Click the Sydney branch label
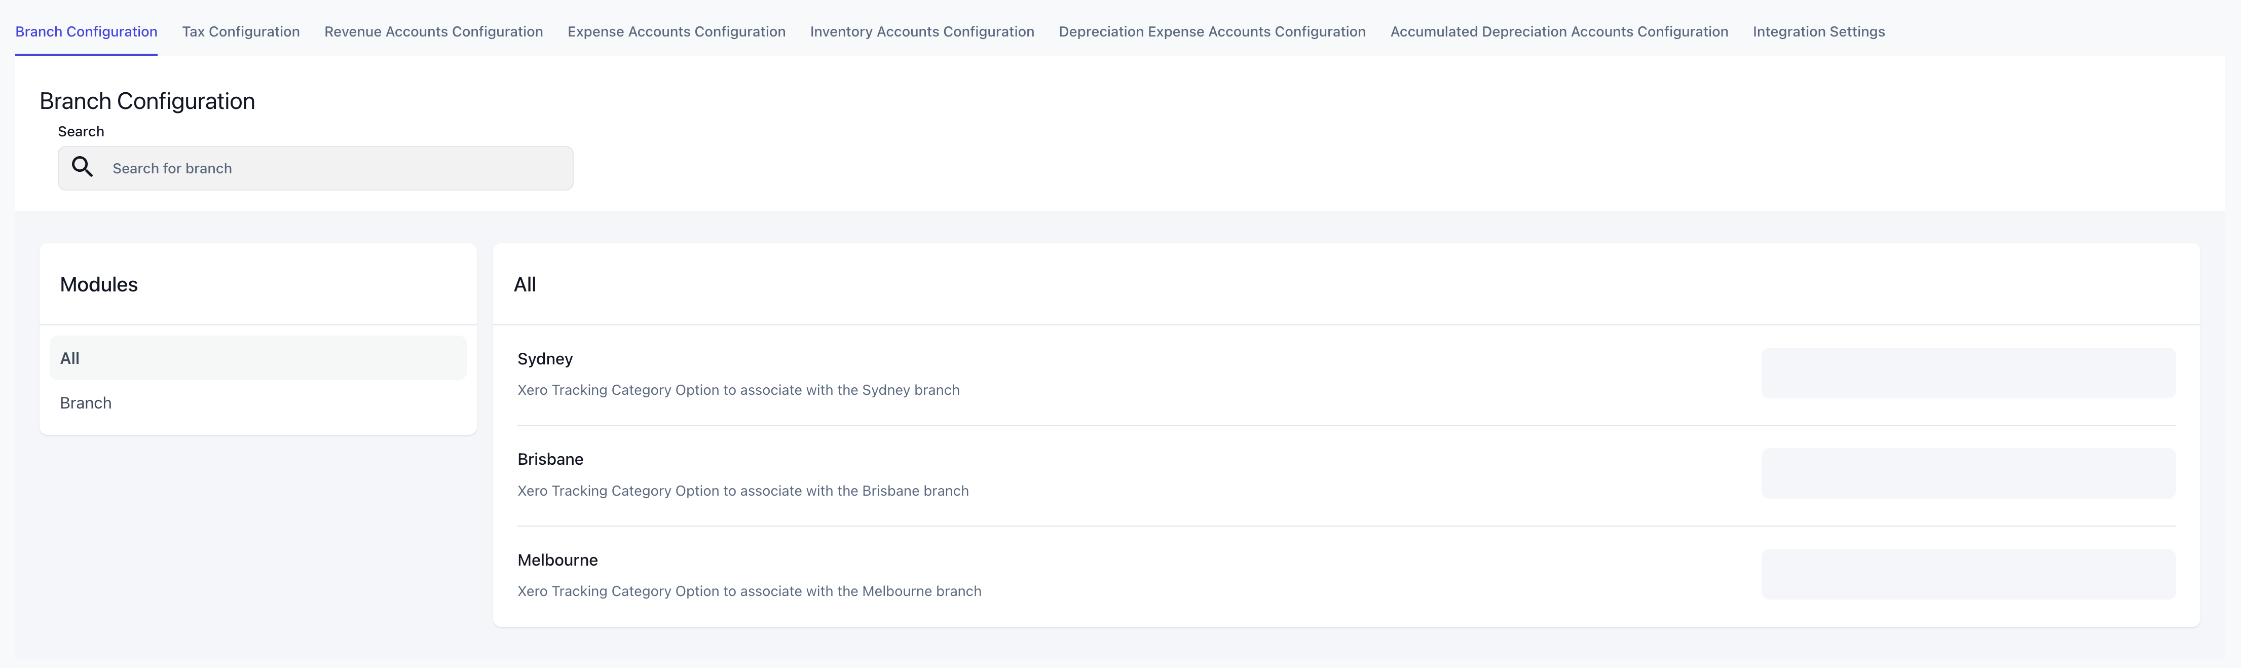 [x=545, y=359]
